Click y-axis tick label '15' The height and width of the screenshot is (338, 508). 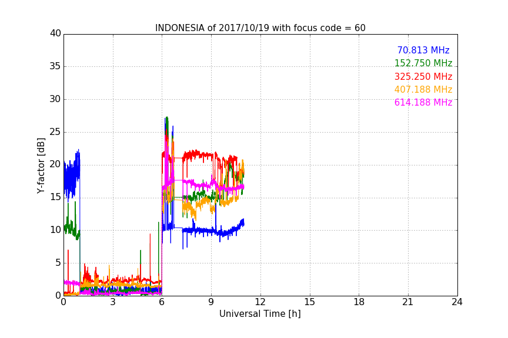click(x=55, y=197)
